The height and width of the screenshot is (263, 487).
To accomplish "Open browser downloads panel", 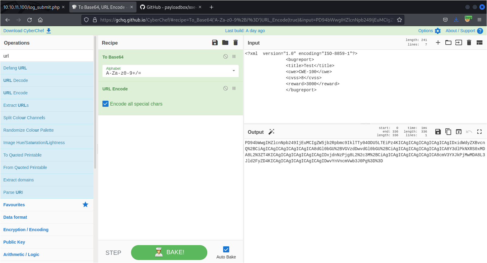I will point(456,20).
